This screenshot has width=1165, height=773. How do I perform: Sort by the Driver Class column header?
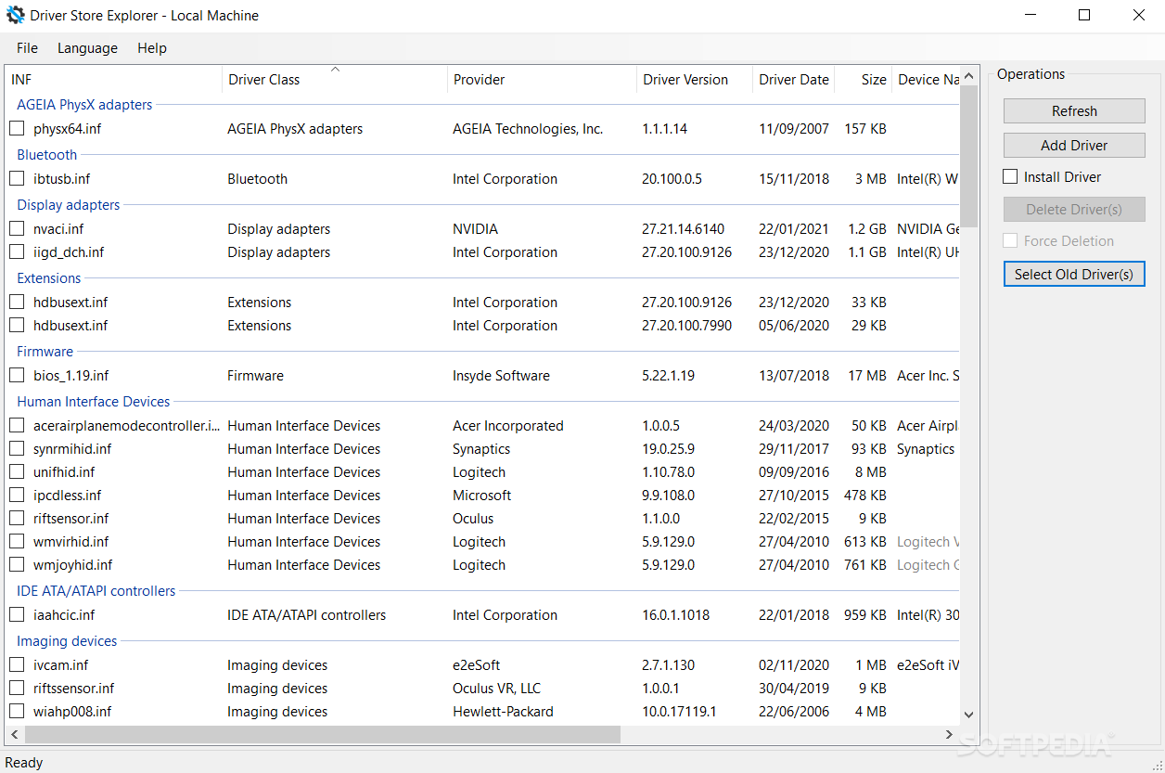tap(335, 80)
